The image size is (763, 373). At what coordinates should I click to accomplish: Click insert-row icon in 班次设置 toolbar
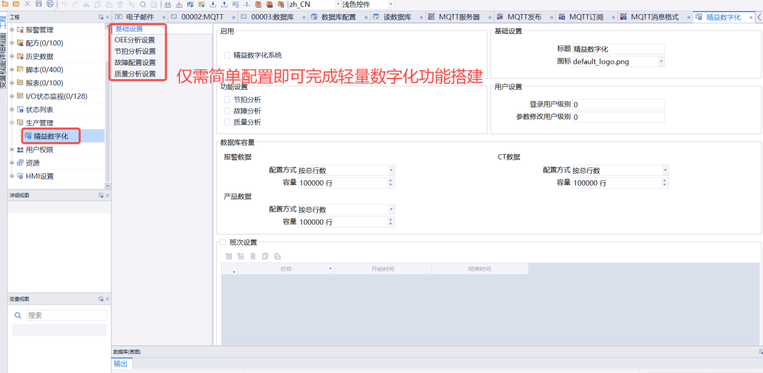click(240, 256)
